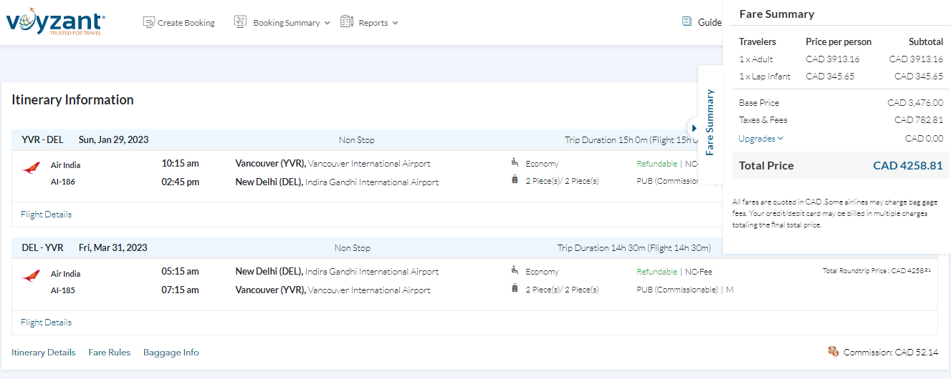Click the Voyzant logo
This screenshot has height=379, width=951.
54,22
